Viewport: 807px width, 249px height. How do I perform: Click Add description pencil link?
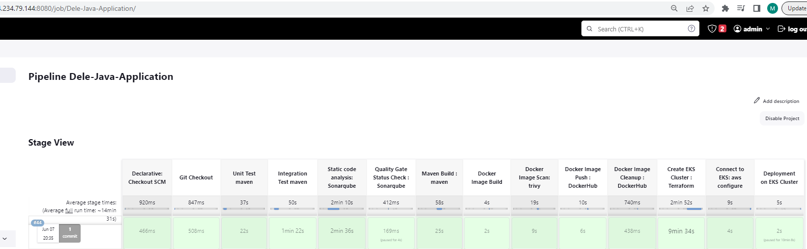pos(777,101)
